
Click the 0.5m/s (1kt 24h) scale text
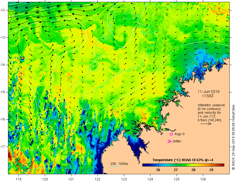pos(209,120)
